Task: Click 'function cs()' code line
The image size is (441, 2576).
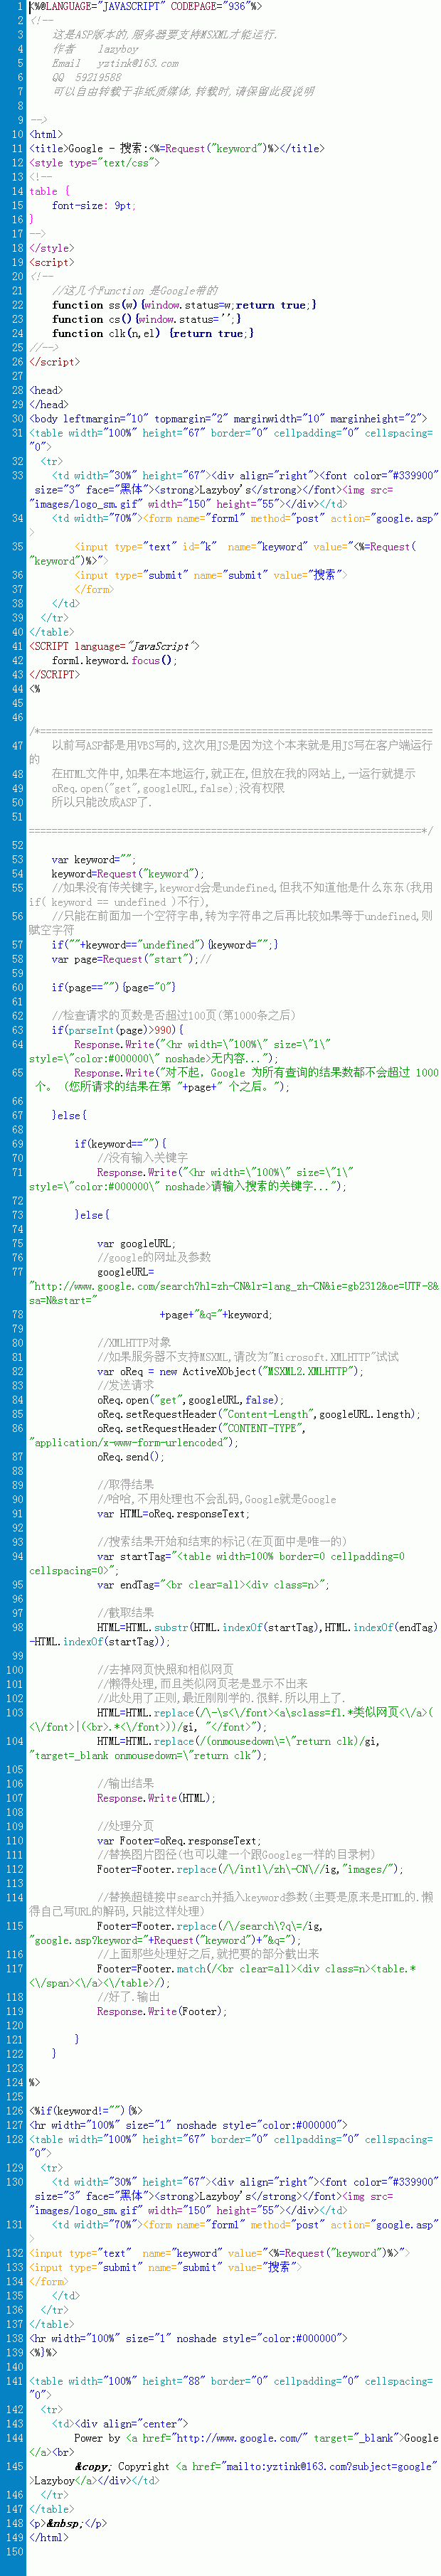Action: (x=146, y=319)
